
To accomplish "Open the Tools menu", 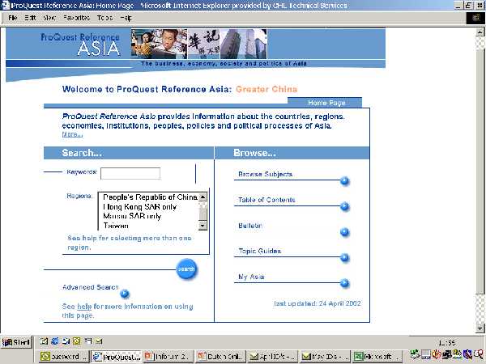I will click(x=104, y=18).
